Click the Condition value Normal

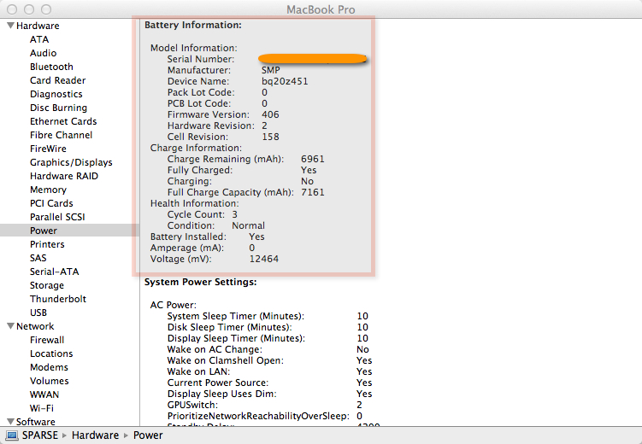tap(248, 225)
